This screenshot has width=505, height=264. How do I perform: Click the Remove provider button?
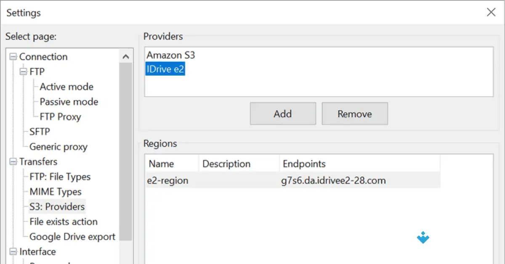coord(354,114)
